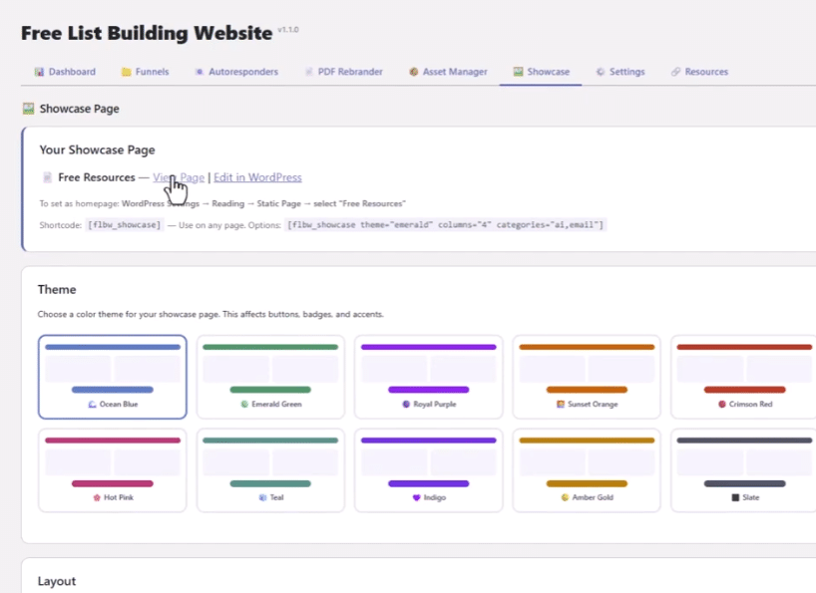This screenshot has width=816, height=593.
Task: Select the Sunset Orange theme swatch
Action: coord(587,377)
